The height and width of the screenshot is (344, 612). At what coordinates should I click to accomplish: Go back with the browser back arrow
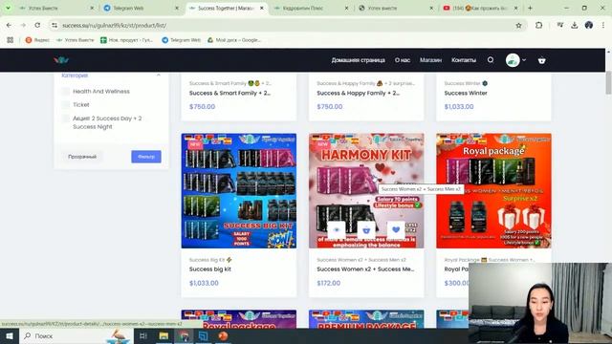[9, 25]
